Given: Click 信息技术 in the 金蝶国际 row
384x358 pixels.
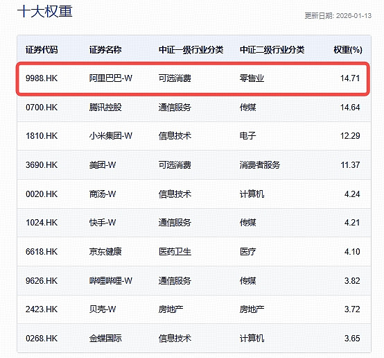Looking at the screenshot, I should tap(175, 339).
